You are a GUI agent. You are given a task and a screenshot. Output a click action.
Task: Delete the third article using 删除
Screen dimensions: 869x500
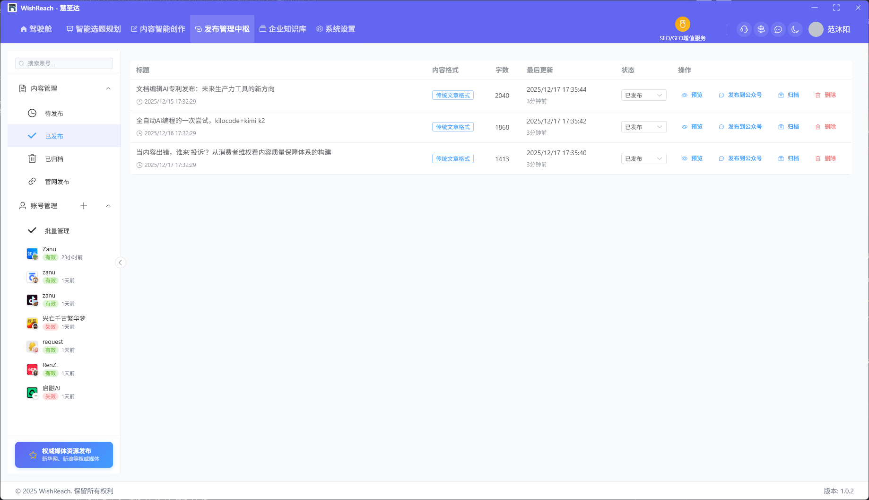[x=826, y=158]
